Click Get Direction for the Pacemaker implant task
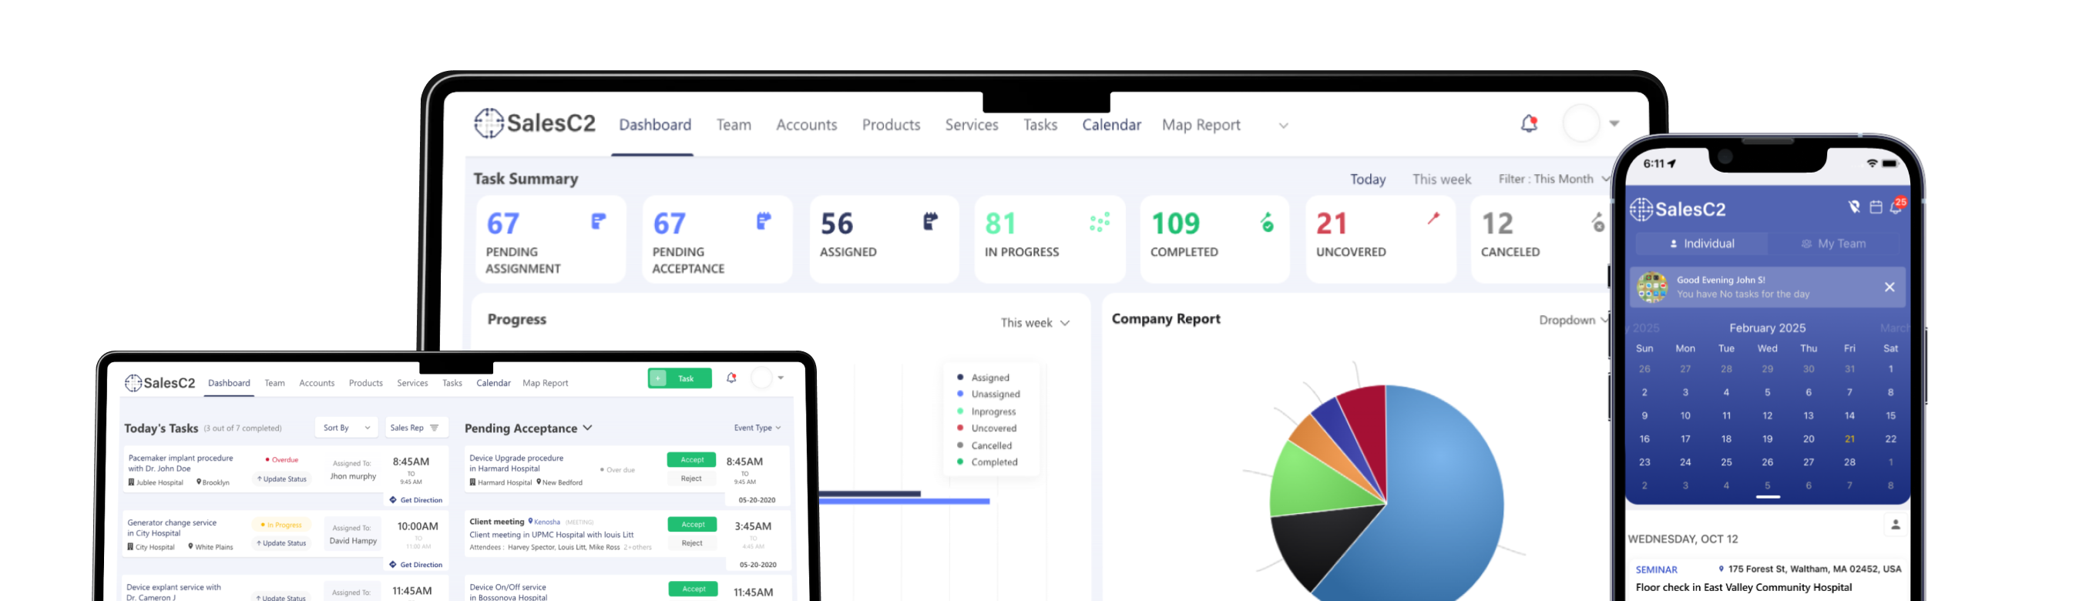Image resolution: width=2096 pixels, height=601 pixels. coord(416,500)
